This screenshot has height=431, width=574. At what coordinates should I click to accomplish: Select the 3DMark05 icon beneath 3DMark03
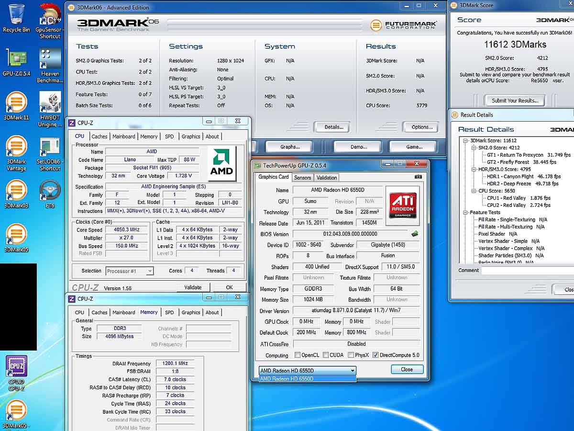click(x=16, y=238)
